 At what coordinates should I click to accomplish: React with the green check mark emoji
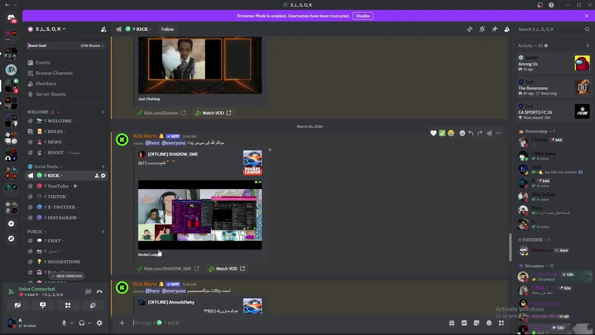pyautogui.click(x=442, y=133)
